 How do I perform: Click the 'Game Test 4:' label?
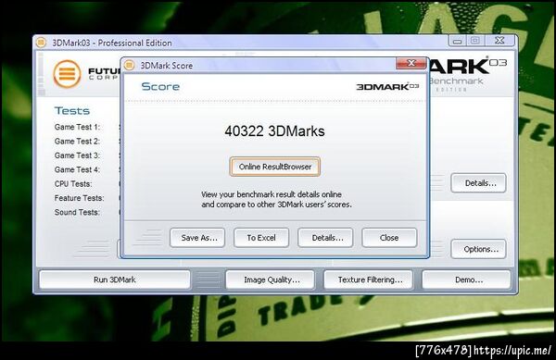click(77, 169)
